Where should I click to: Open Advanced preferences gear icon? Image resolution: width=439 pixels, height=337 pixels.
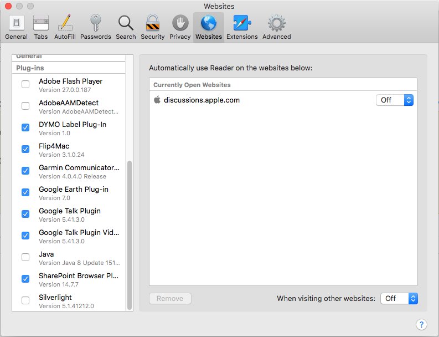point(276,27)
